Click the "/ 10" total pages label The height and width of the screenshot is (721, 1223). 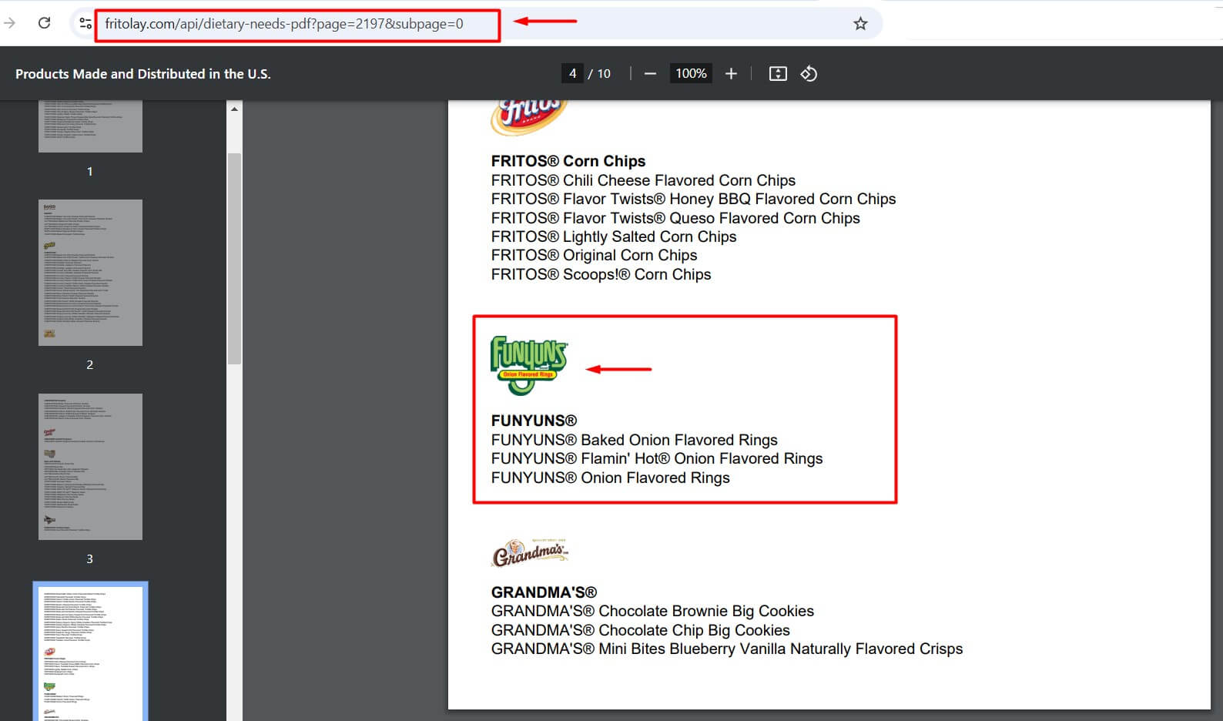point(599,74)
